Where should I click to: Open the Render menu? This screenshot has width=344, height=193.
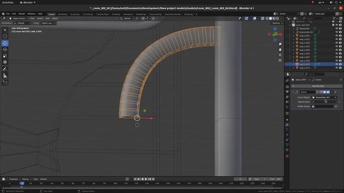coord(21,14)
